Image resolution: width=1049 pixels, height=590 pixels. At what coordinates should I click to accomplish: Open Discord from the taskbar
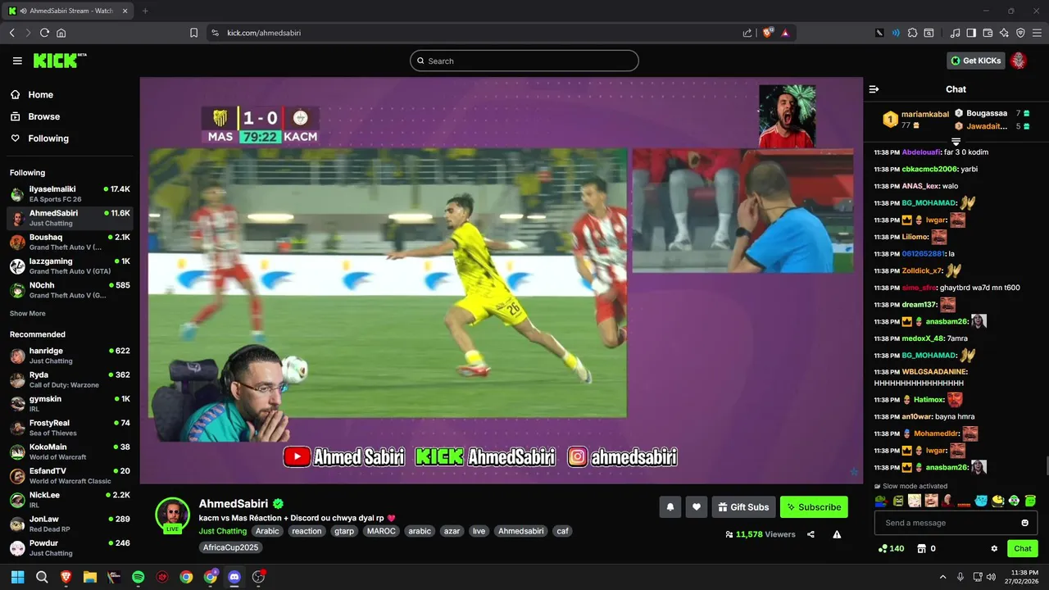click(x=234, y=577)
